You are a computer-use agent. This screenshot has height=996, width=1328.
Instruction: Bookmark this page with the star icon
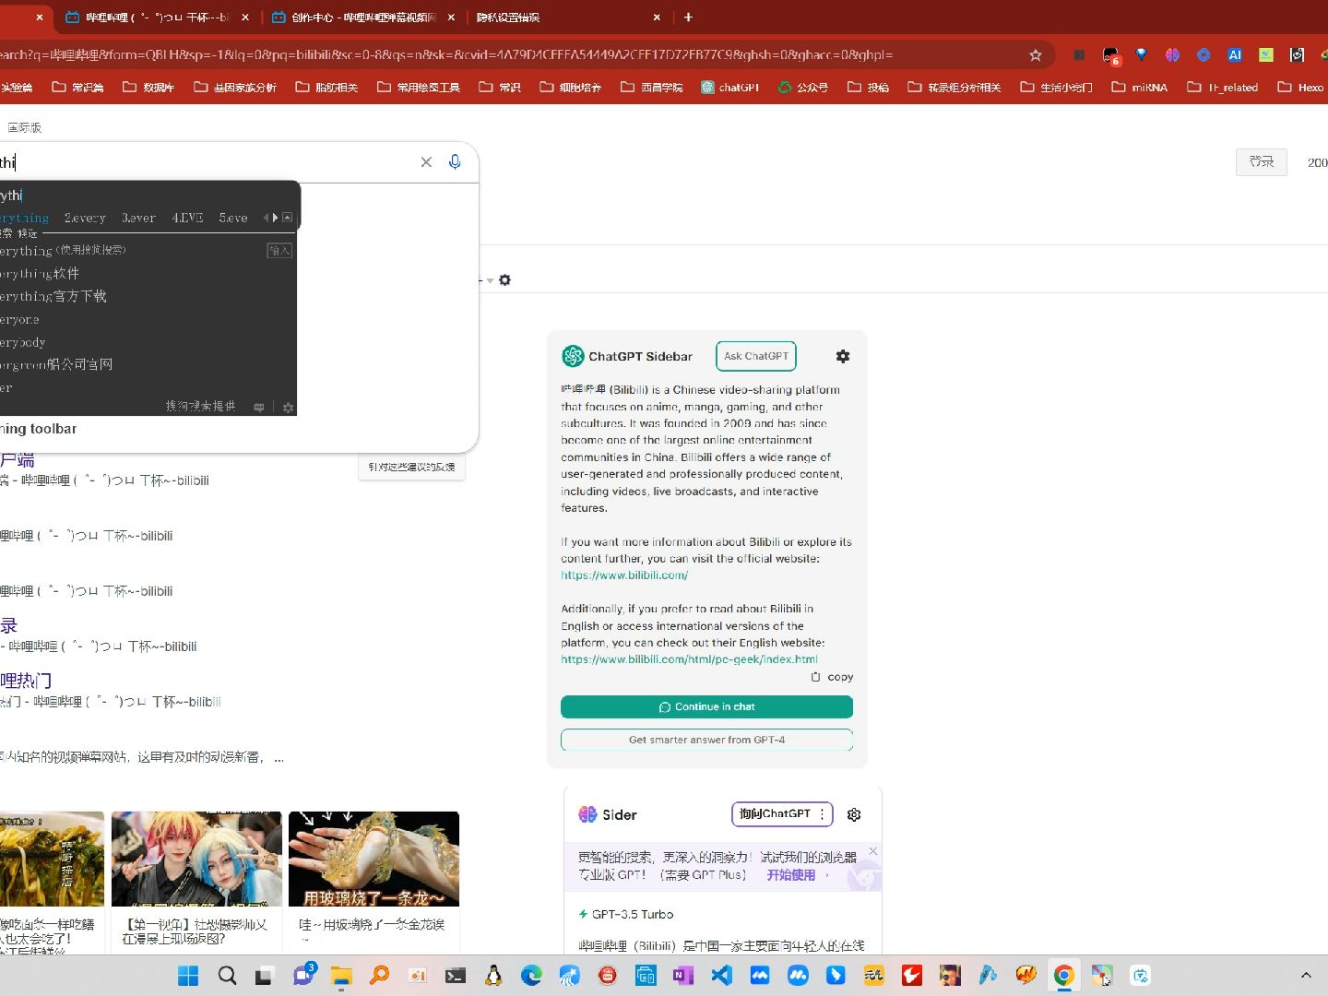1036,55
